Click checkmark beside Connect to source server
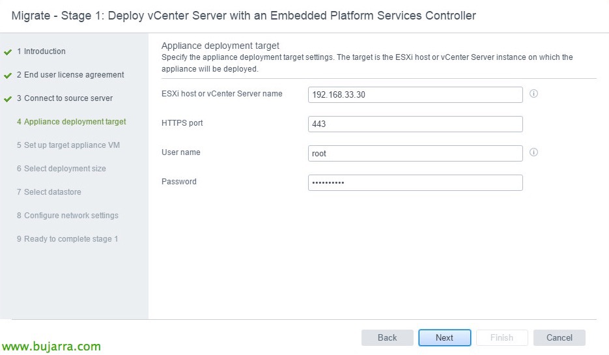Viewport: 609px width, 355px height. pos(8,99)
